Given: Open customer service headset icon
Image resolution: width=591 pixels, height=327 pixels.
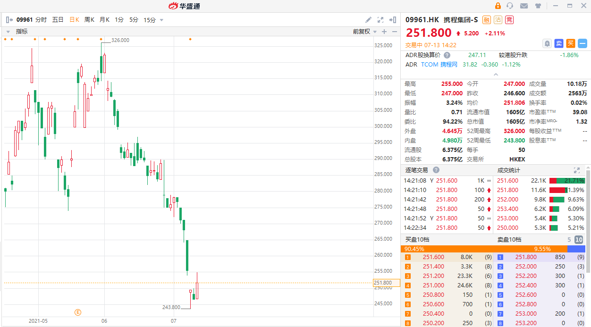Looking at the screenshot, I should coord(510,6).
